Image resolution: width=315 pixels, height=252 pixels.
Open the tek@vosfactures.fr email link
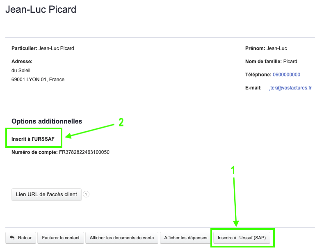[x=290, y=88]
